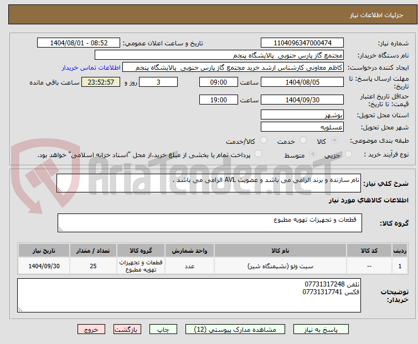Click the response deadline date field 1404/08/05
This screenshot has width=418, height=344.
point(302,82)
